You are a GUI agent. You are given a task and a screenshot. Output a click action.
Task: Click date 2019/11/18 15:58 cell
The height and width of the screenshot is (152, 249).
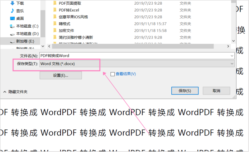(150, 31)
